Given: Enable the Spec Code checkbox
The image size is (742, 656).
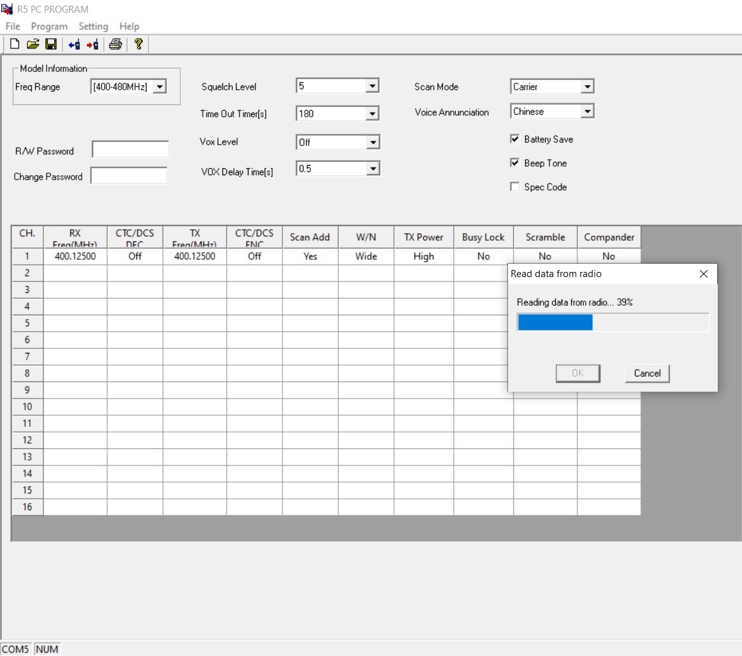Looking at the screenshot, I should click(515, 187).
